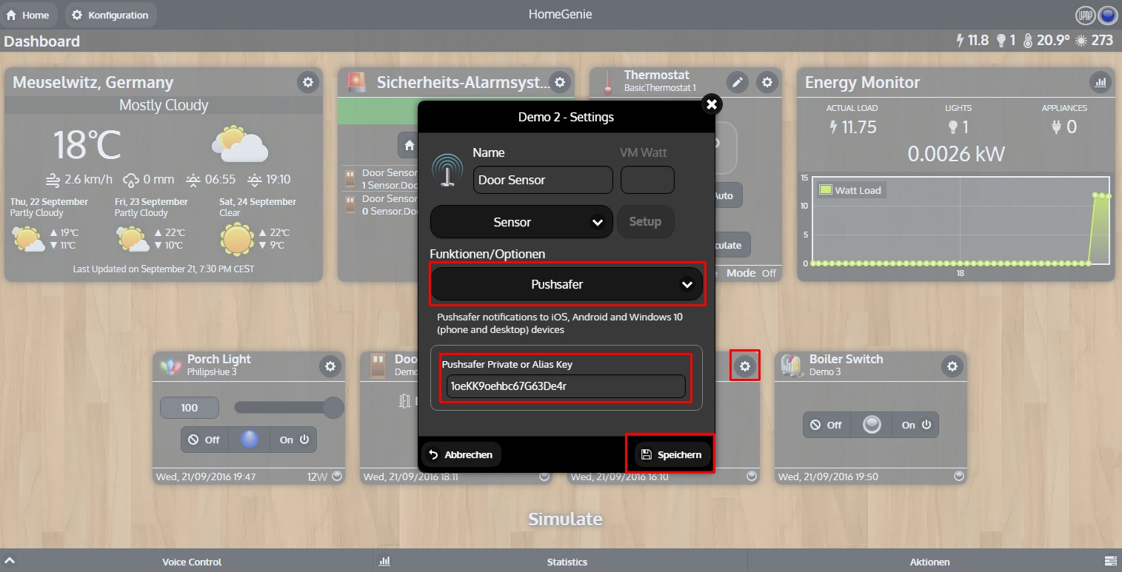
Task: Go to the Home menu
Action: coord(30,14)
